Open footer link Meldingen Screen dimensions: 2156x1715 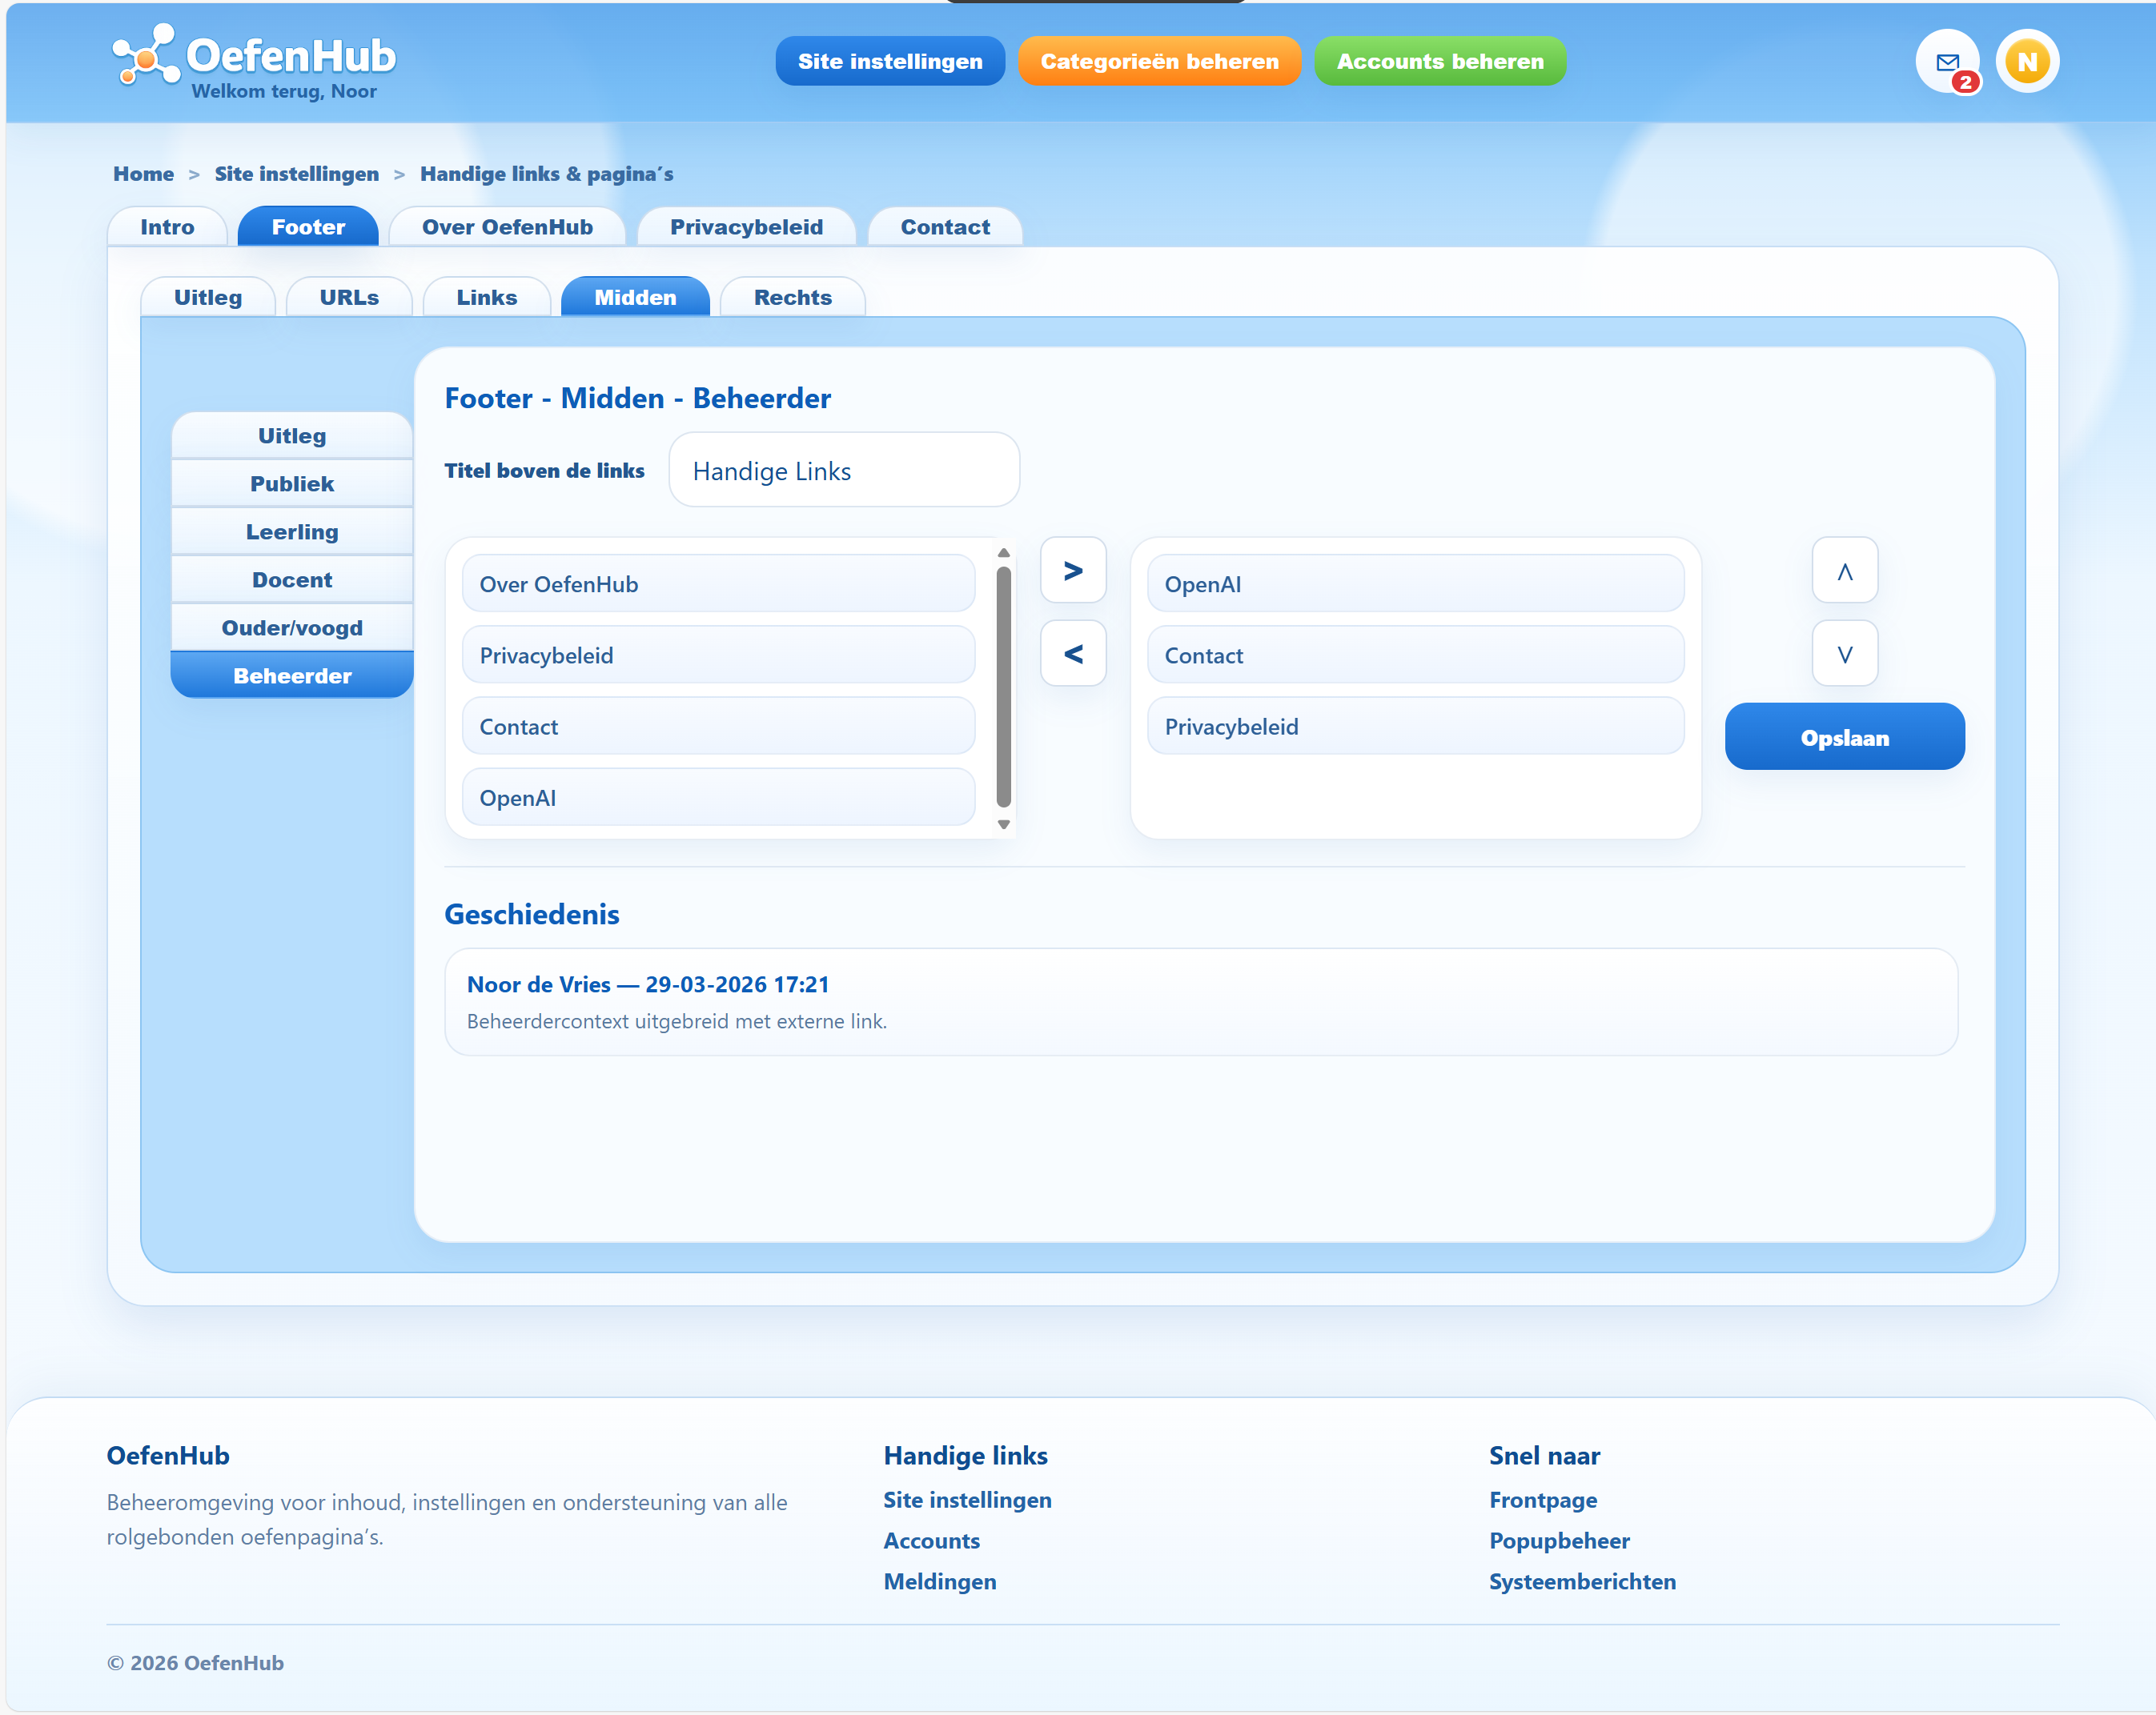[x=939, y=1582]
